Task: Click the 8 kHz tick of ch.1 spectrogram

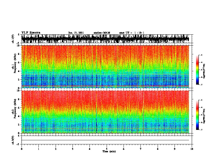Action: coord(19,54)
